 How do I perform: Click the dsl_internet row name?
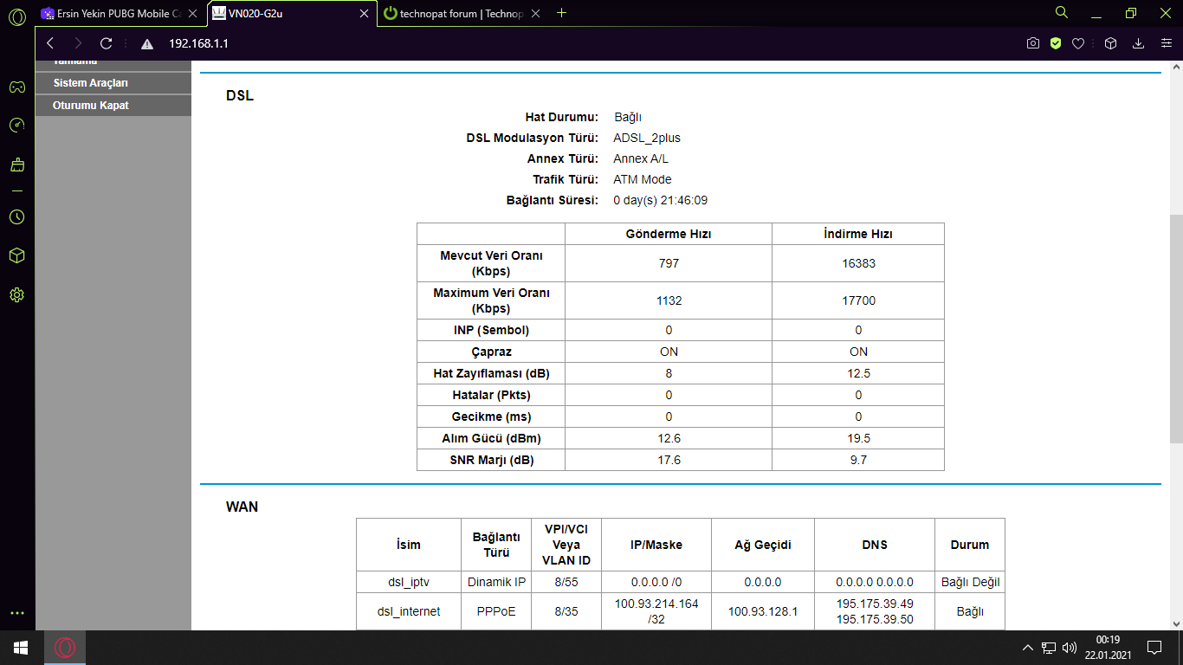click(409, 611)
